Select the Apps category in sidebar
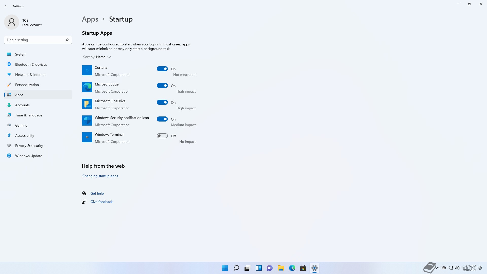Screen dimensions: 487x274 [x=38, y=95]
